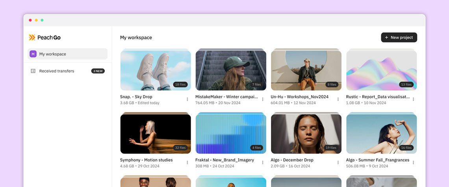Open options menu for Algo - Summer Fall_Frangrances
Image resolution: width=449 pixels, height=187 pixels.
click(413, 162)
